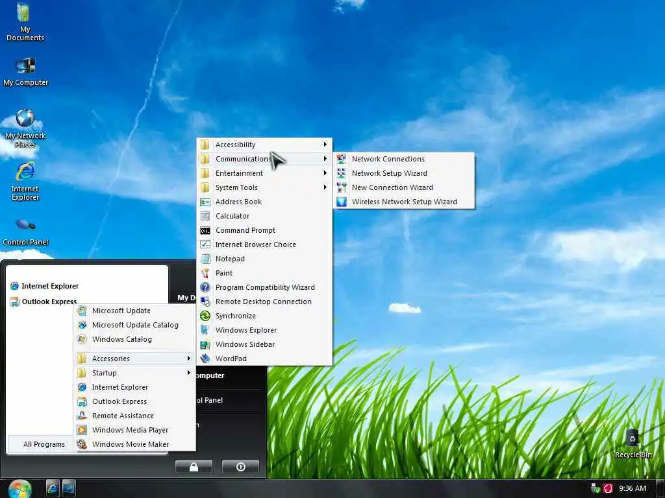Open Microsoft Update
Image resolution: width=665 pixels, height=498 pixels.
point(135,311)
